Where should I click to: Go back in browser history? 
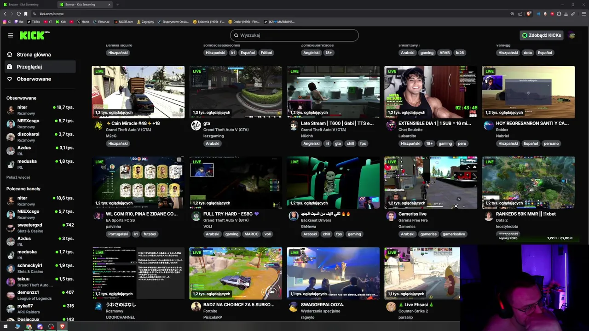(5, 14)
